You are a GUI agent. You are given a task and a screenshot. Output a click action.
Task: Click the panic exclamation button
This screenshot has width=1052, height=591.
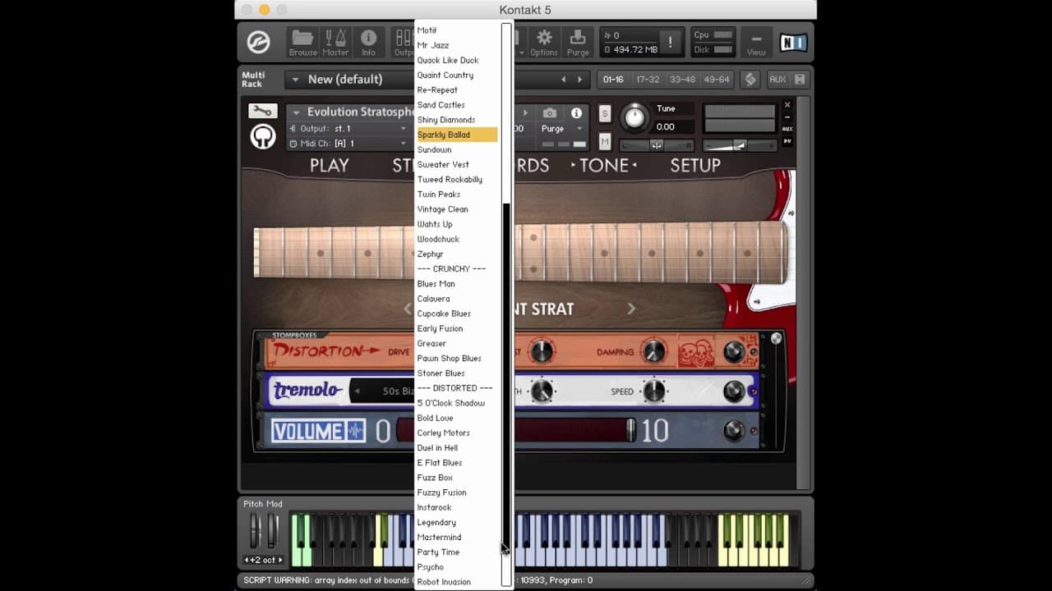pyautogui.click(x=671, y=43)
